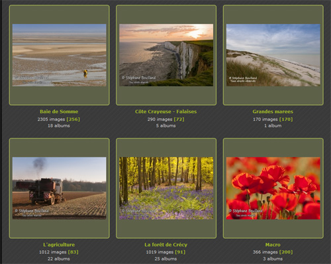Click the [83] count under L'agriculture

tap(73, 252)
